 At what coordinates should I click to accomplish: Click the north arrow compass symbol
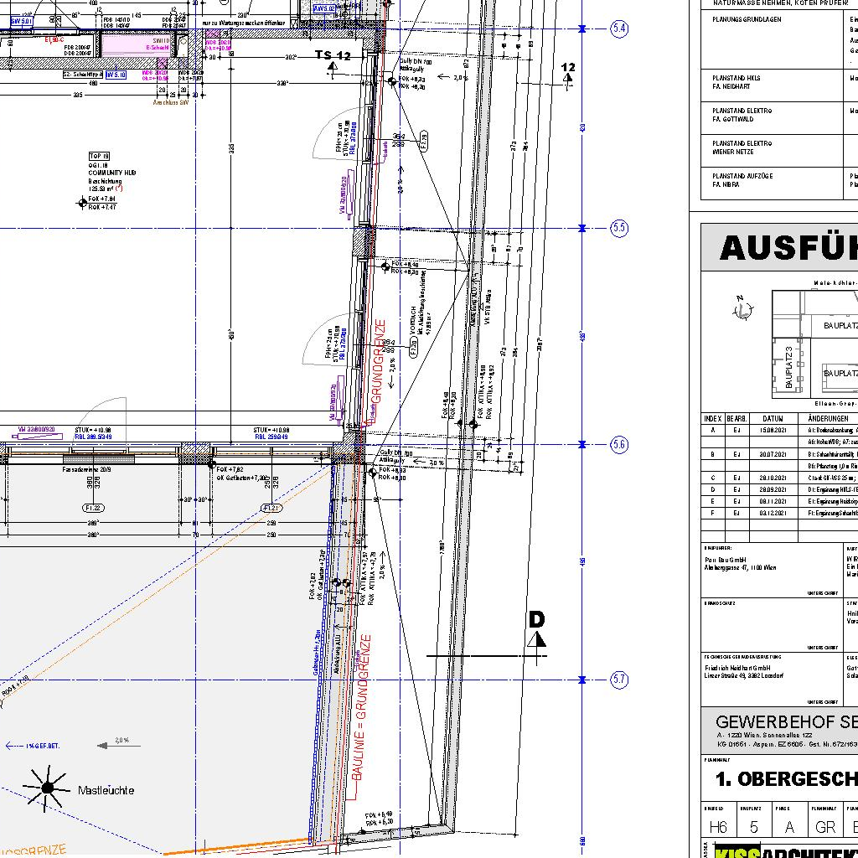pyautogui.click(x=742, y=311)
